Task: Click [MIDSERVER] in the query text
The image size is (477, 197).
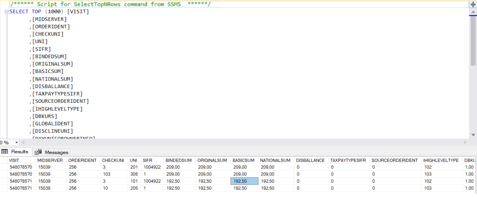Action: click(x=49, y=19)
